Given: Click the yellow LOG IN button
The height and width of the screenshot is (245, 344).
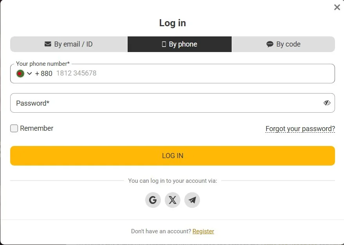Looking at the screenshot, I should [173, 156].
